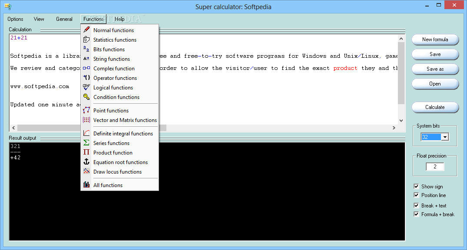Click the Statistics functions icon

point(86,39)
